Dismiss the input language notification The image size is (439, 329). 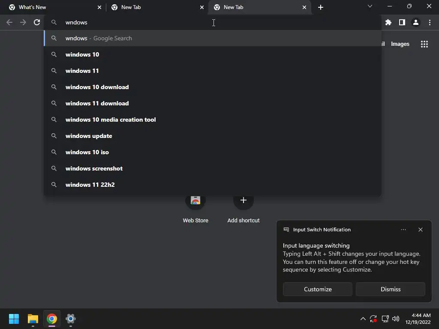(x=390, y=289)
